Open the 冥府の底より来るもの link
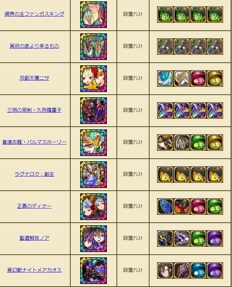 point(34,46)
